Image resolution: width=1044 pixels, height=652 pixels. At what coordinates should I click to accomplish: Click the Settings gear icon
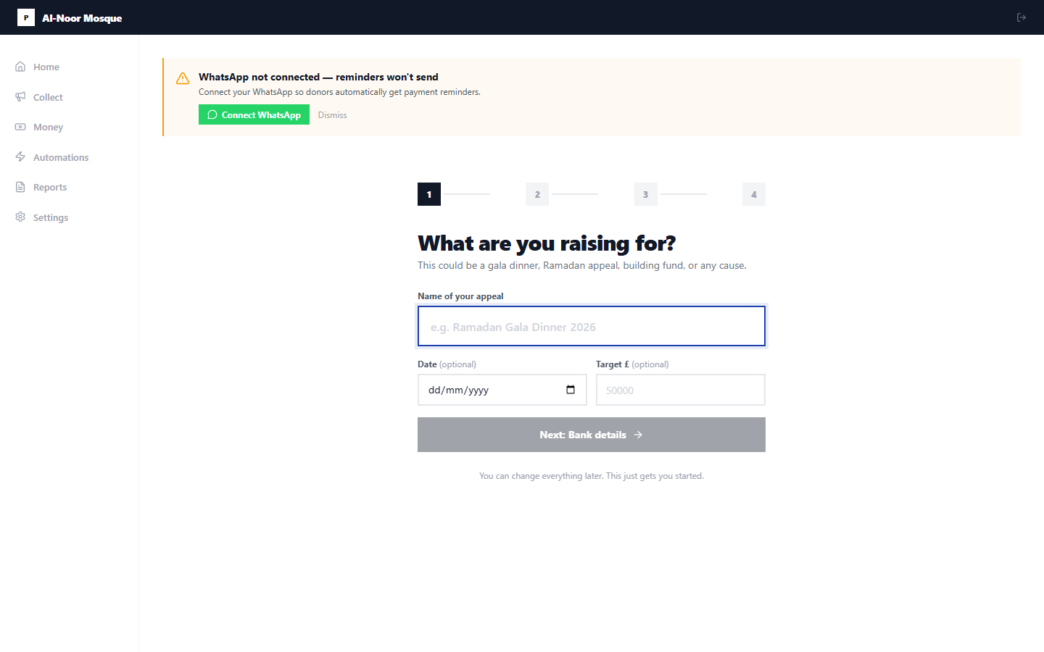click(20, 217)
